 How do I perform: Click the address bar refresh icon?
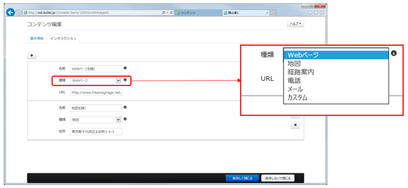(171, 12)
